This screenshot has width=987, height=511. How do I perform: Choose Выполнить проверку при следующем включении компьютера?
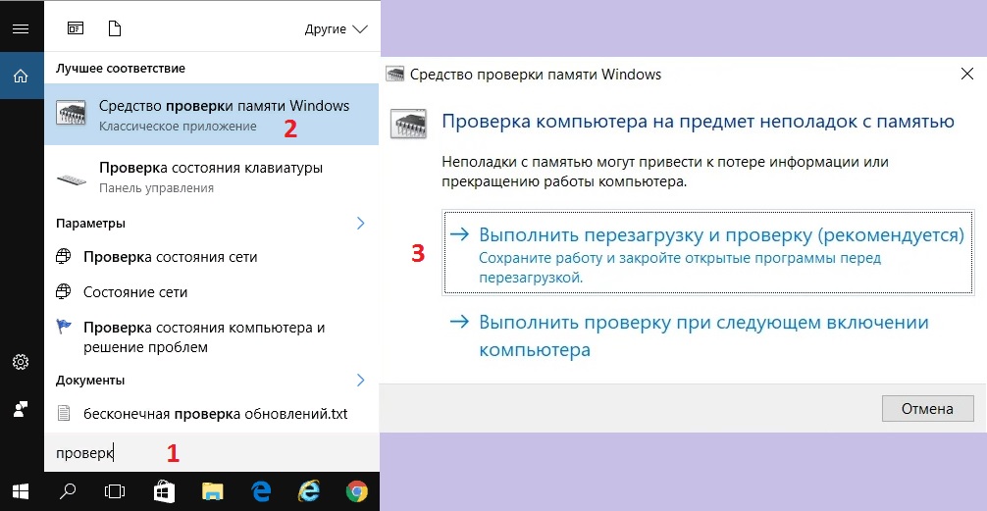tap(708, 336)
